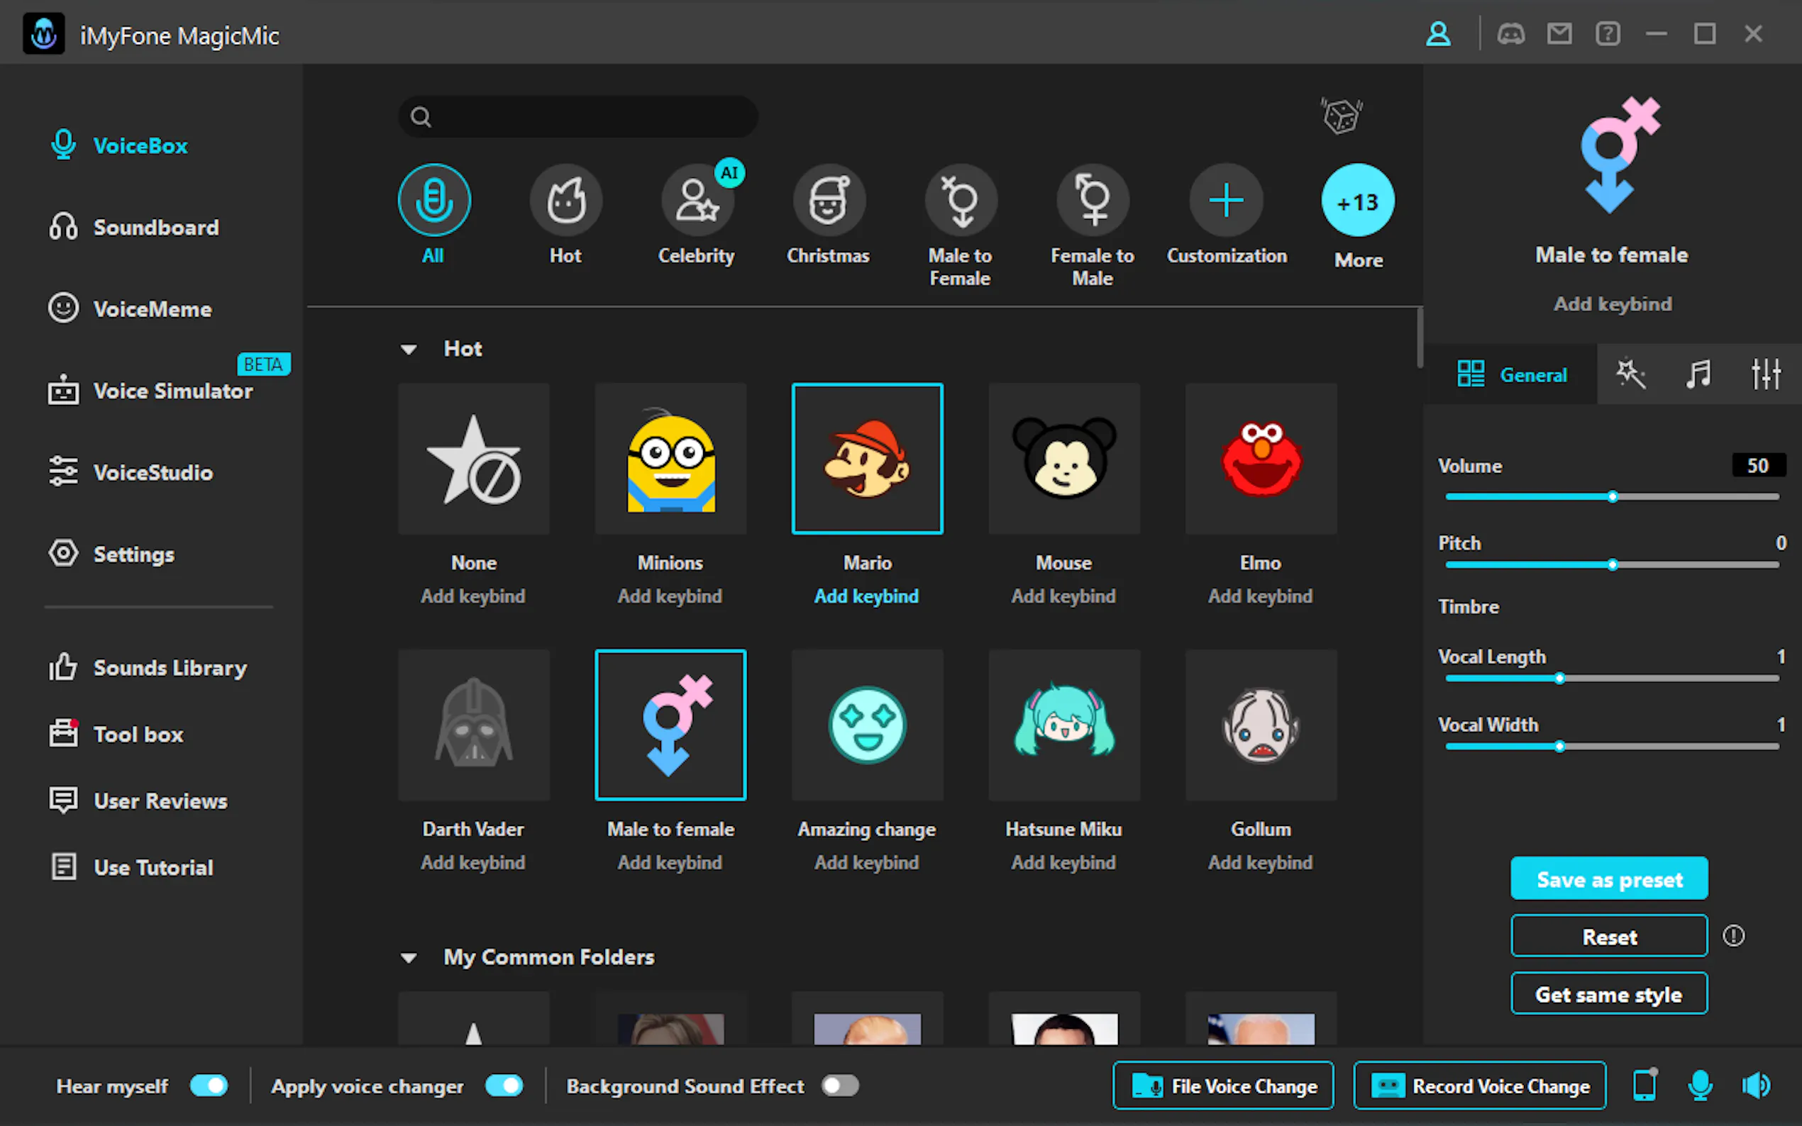Image resolution: width=1802 pixels, height=1126 pixels.
Task: Click the info icon beside Reset
Action: (1732, 935)
